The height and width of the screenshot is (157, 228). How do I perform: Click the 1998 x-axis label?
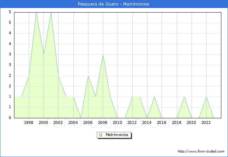pos(28,122)
